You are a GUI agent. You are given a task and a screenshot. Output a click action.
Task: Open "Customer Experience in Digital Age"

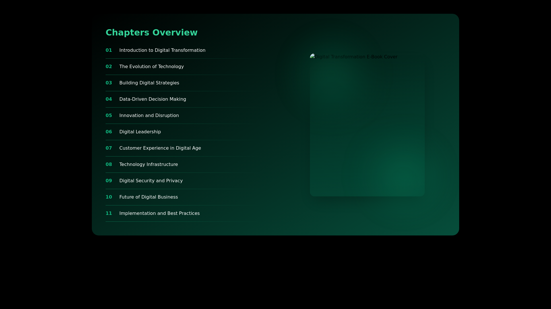(x=160, y=148)
